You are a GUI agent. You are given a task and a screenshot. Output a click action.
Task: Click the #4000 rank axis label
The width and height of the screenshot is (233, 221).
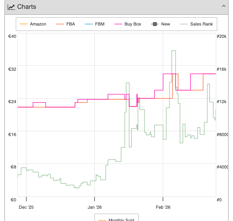(222, 167)
